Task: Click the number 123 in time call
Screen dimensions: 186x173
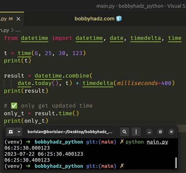Action: [77, 53]
